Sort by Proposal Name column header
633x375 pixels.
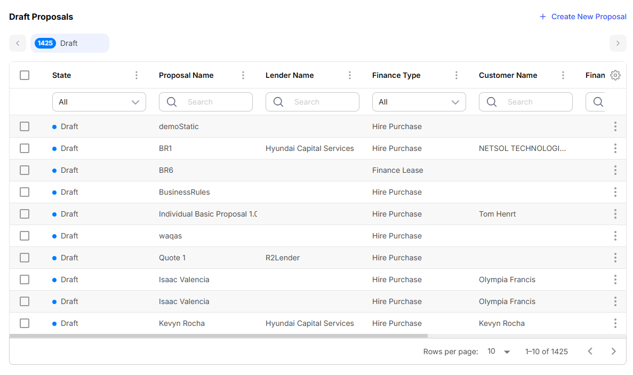pyautogui.click(x=186, y=75)
